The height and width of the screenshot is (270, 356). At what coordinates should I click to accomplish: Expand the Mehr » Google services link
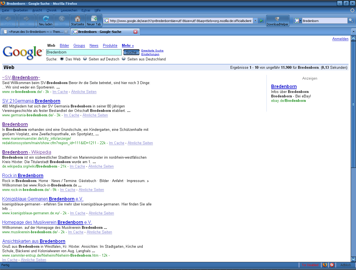coord(128,46)
